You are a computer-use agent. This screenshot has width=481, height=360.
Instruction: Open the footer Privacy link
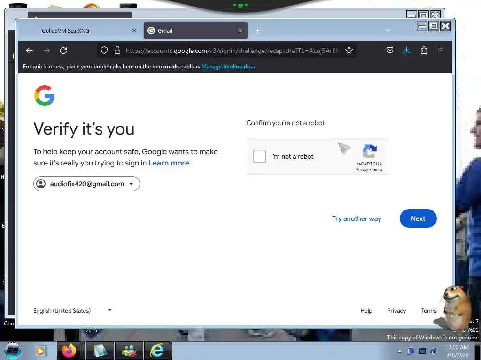coord(396,311)
